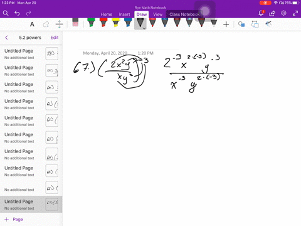Select the sixth pen with blue tip
This screenshot has height=226, width=301.
165,23
